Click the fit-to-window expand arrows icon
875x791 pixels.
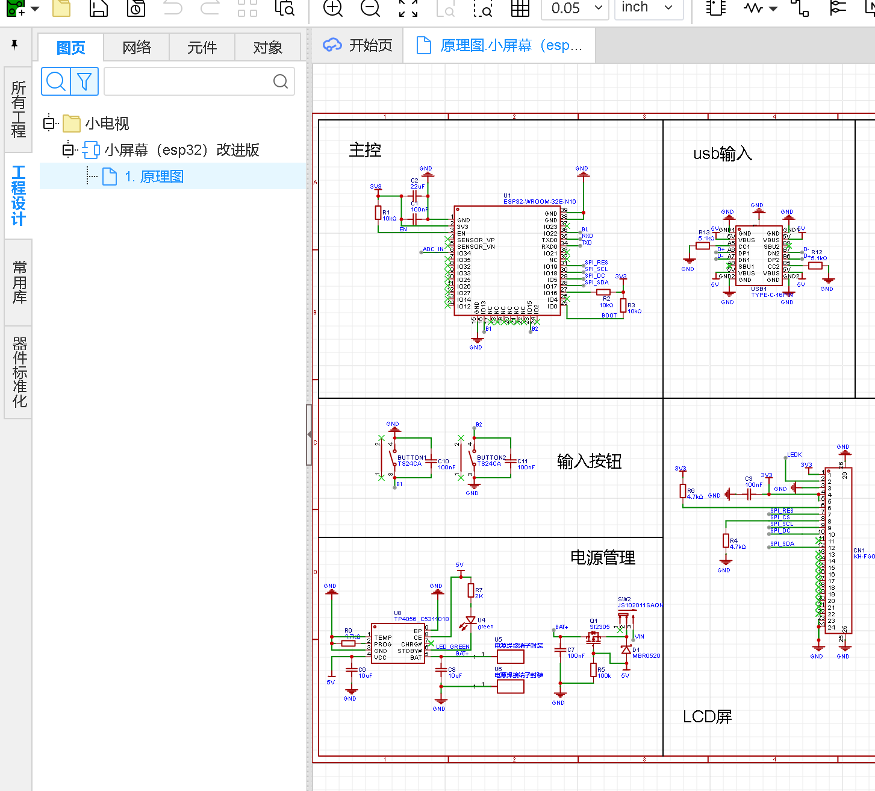pos(408,8)
